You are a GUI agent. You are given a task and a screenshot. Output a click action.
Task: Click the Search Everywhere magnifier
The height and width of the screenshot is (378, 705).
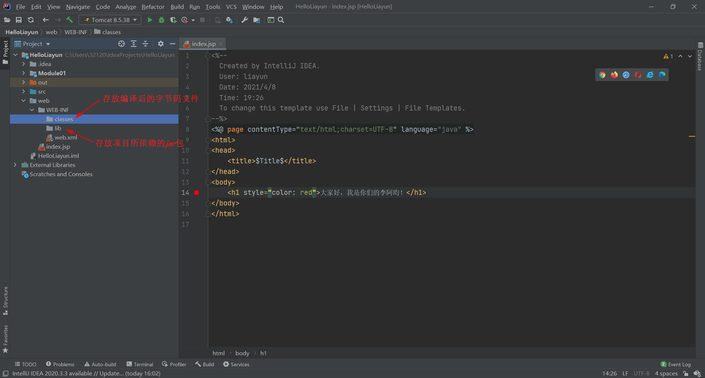point(281,20)
